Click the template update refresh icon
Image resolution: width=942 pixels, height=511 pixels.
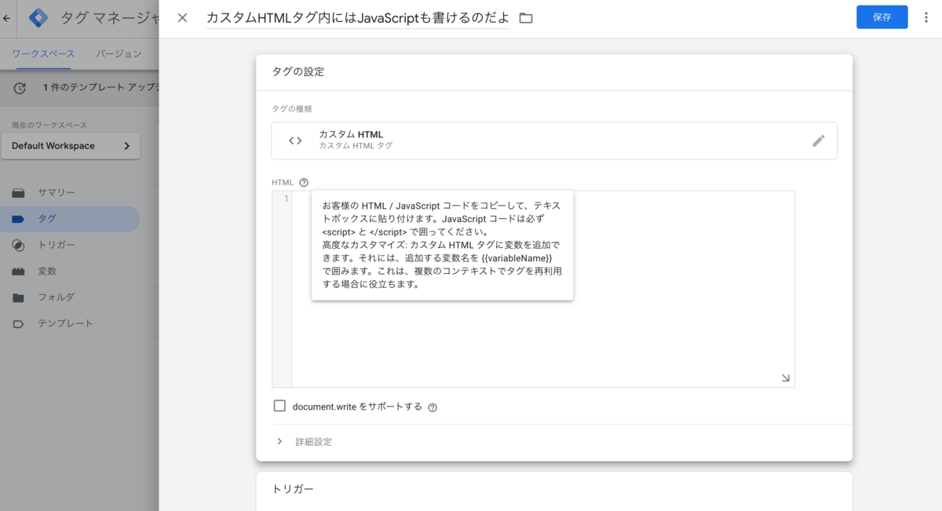20,88
